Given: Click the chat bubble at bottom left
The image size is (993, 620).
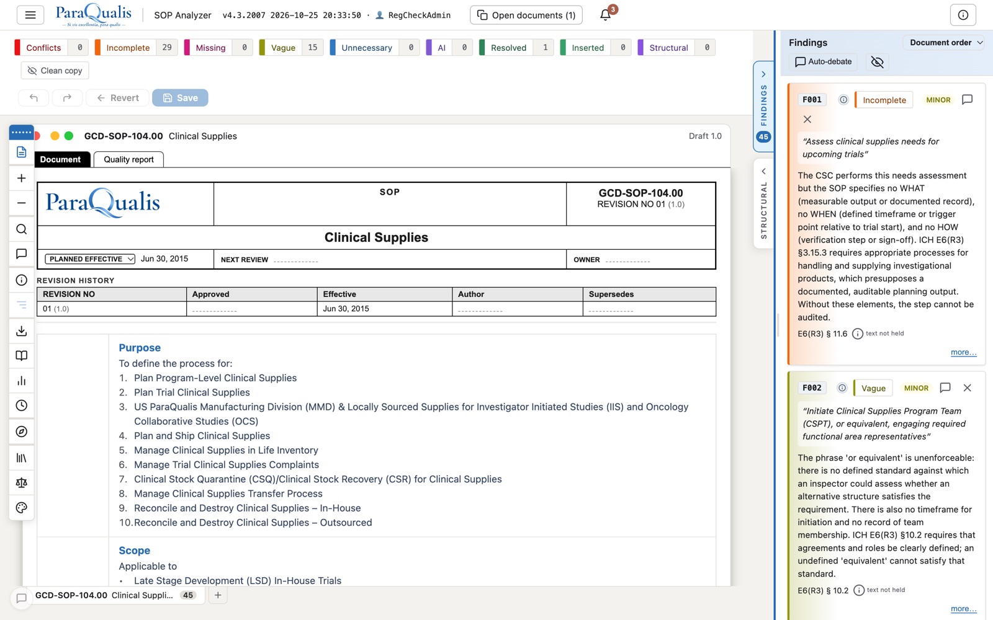Looking at the screenshot, I should tap(21, 598).
